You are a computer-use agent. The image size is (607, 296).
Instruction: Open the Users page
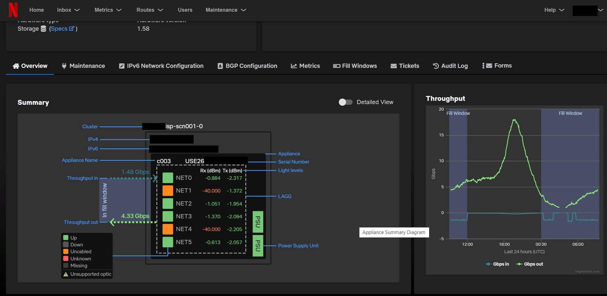tap(185, 10)
